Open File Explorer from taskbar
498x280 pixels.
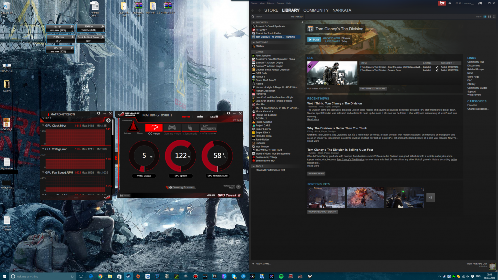point(110,276)
